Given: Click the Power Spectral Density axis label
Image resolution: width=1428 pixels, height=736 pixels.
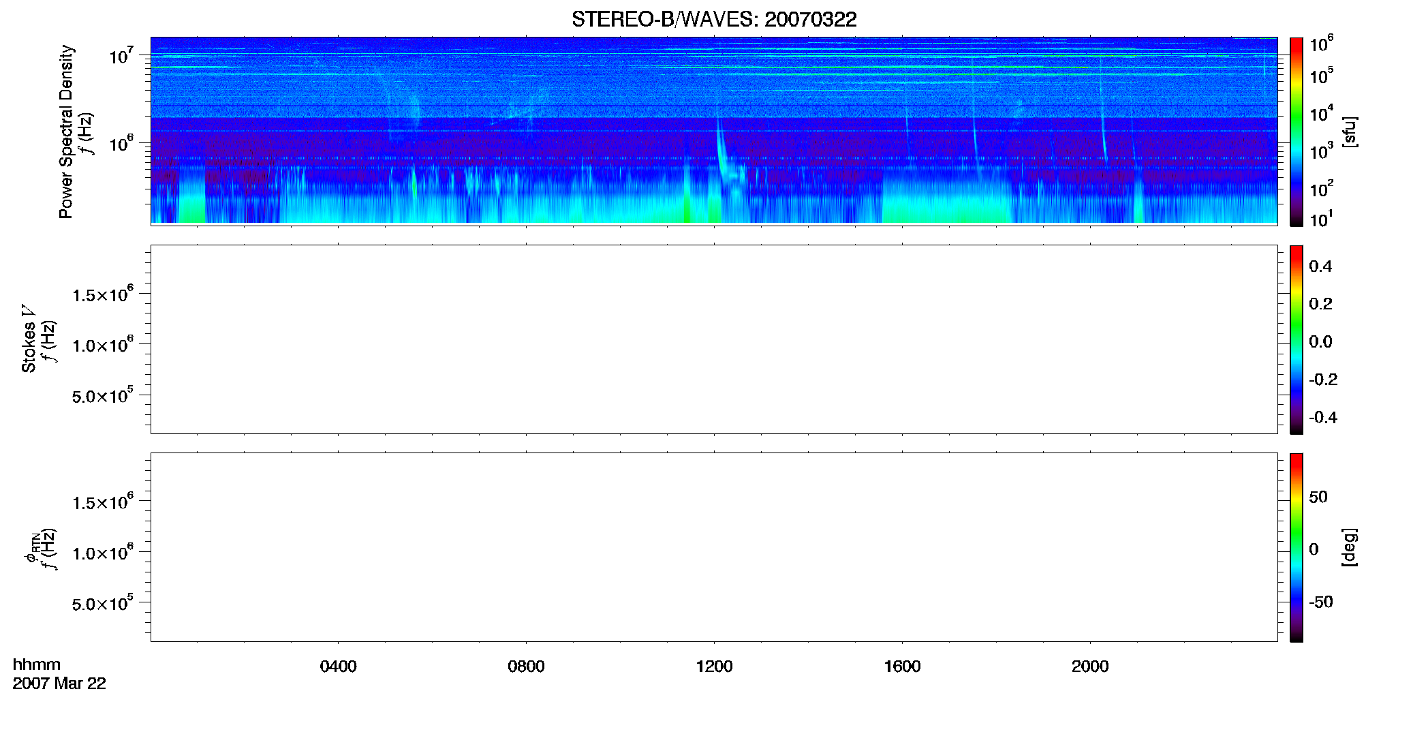Looking at the screenshot, I should pos(66,132).
